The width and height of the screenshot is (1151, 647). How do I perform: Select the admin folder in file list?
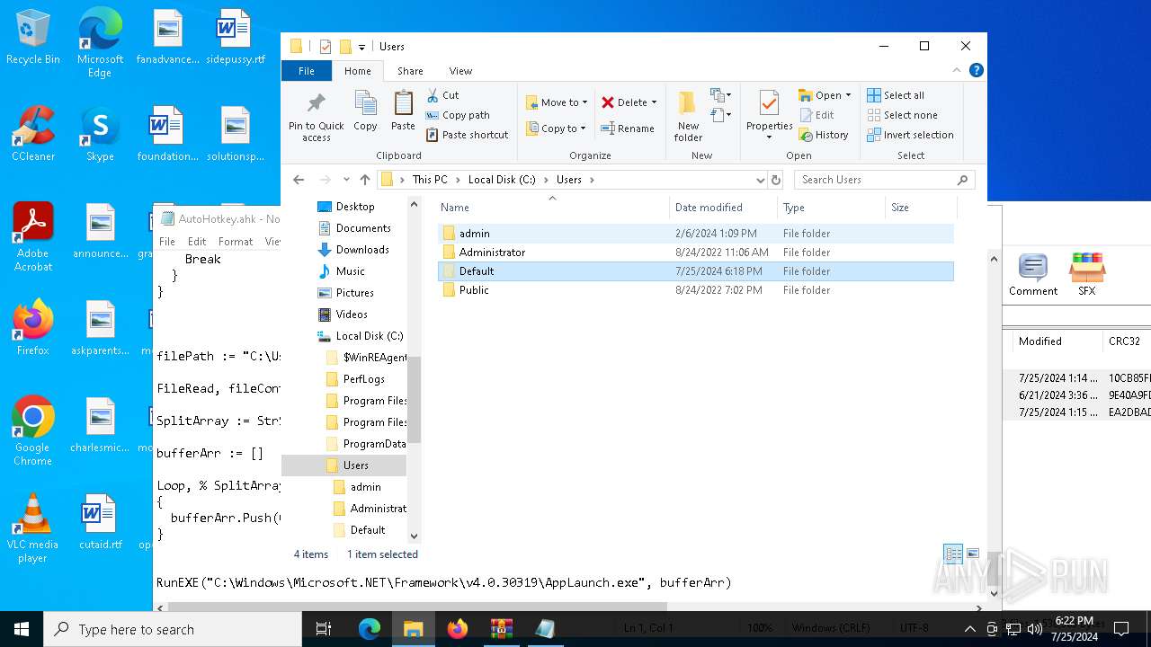[x=696, y=234]
